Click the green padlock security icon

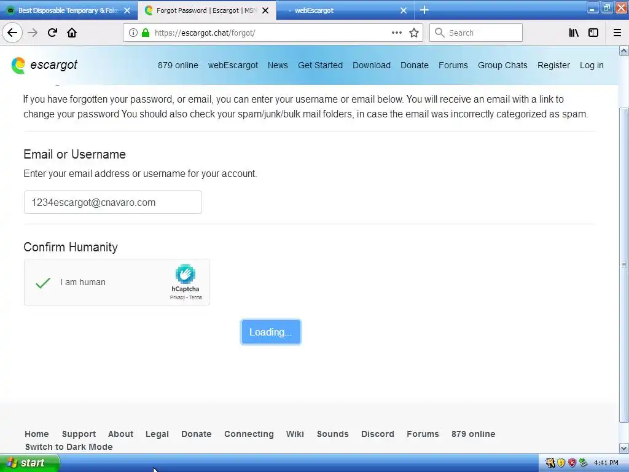[x=146, y=33]
